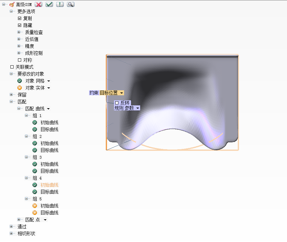Select 组 4 目标曲线 entry
The height and width of the screenshot is (242, 287).
49,192
